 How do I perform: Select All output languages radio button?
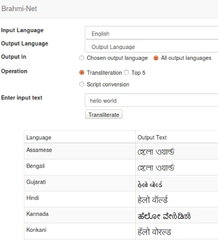click(x=156, y=58)
